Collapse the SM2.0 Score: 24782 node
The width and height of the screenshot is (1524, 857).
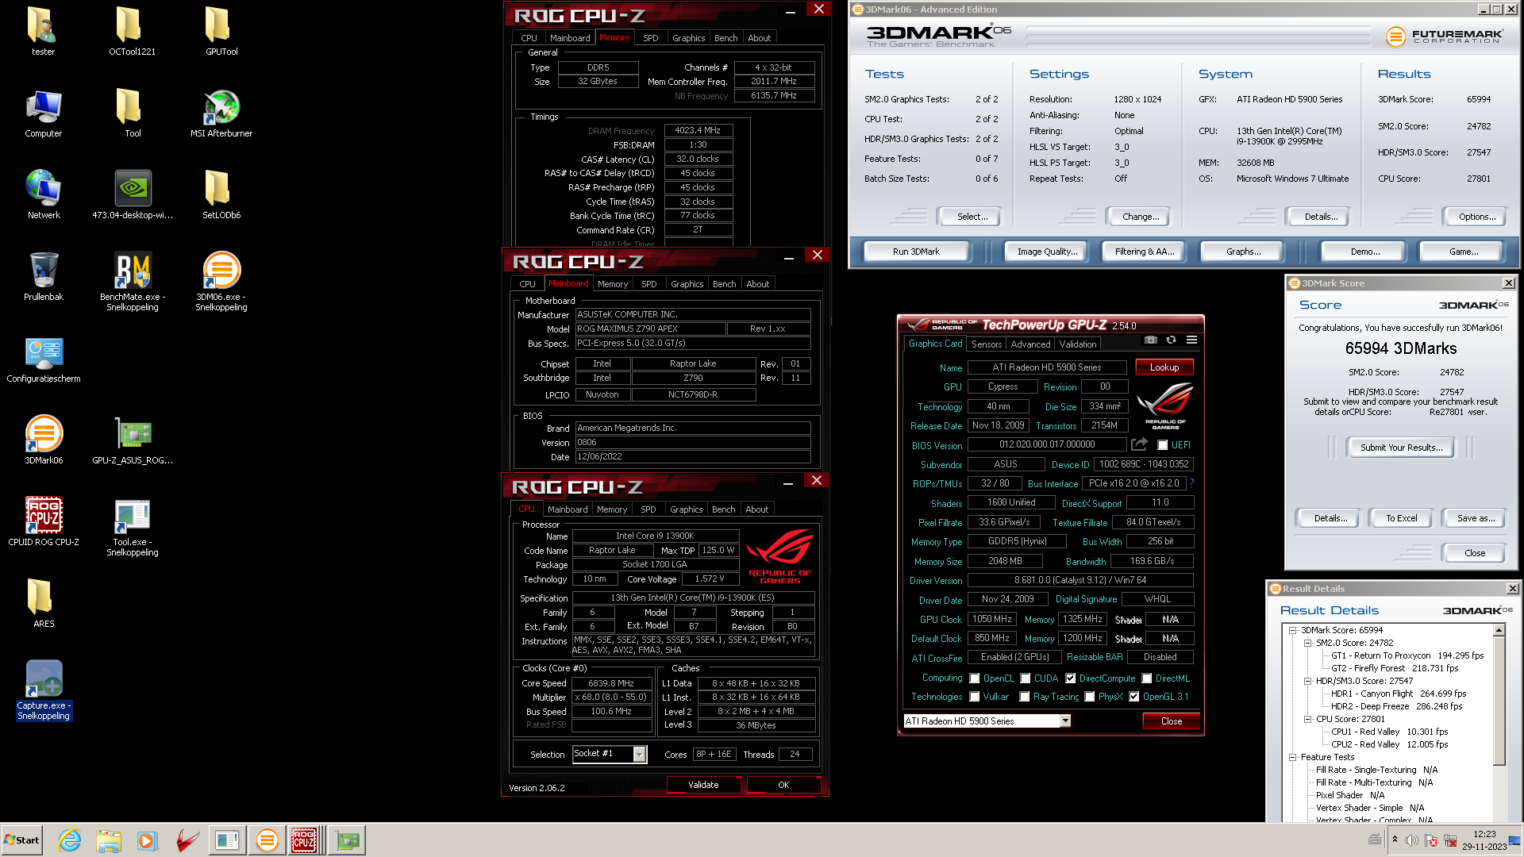pyautogui.click(x=1307, y=643)
